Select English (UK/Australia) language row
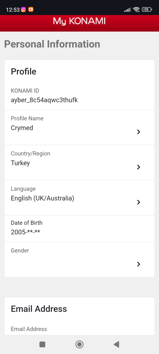The height and width of the screenshot is (354, 159). (x=79, y=198)
